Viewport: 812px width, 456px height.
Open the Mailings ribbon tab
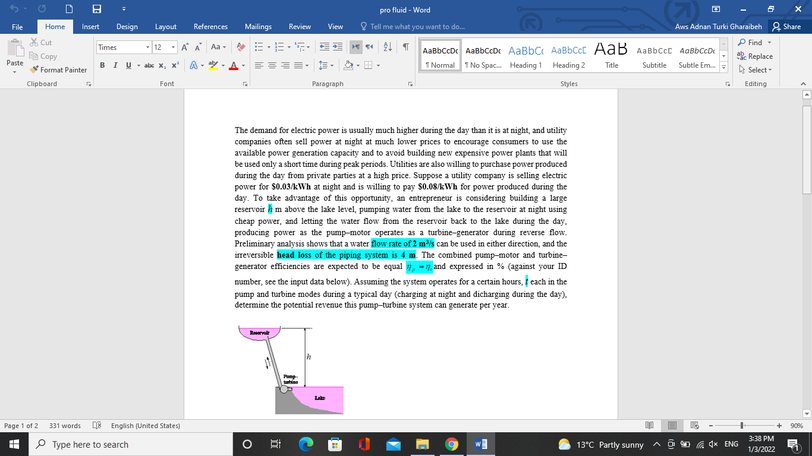click(x=258, y=27)
